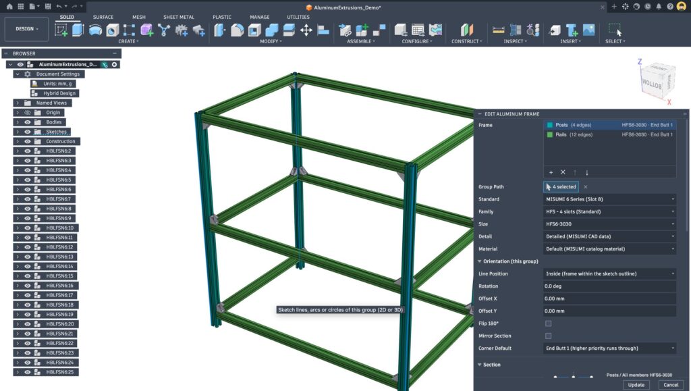Switch to the SURFACE tab

(103, 17)
